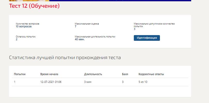Click the banner image at page top
This screenshot has width=209, height=103.
[100, 1]
